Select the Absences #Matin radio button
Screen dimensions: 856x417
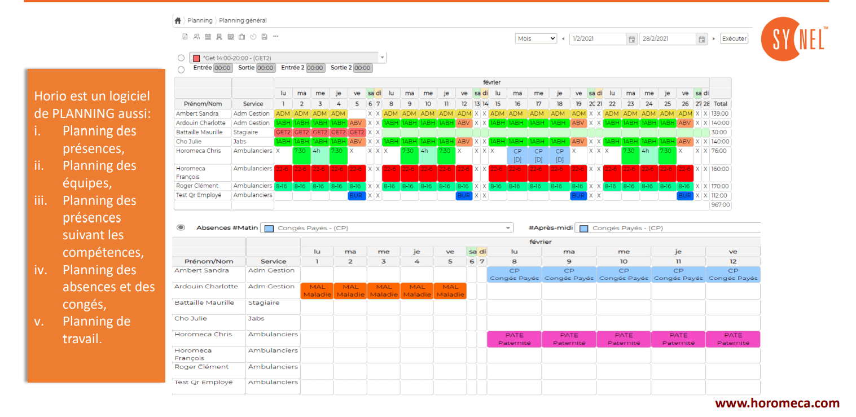[181, 227]
